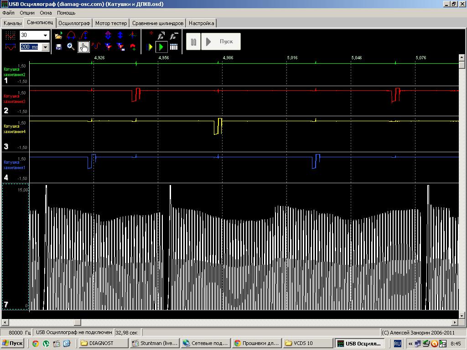Image resolution: width=467 pixels, height=350 pixels.
Task: Switch to the Мотор тестер tab
Action: click(111, 23)
